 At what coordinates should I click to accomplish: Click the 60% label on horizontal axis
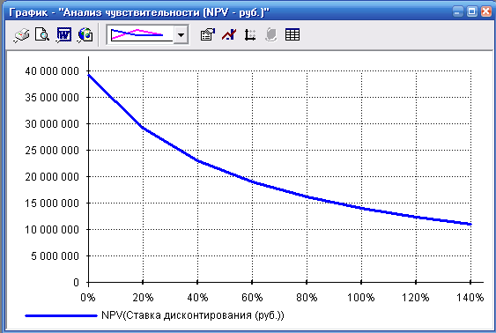(252, 298)
